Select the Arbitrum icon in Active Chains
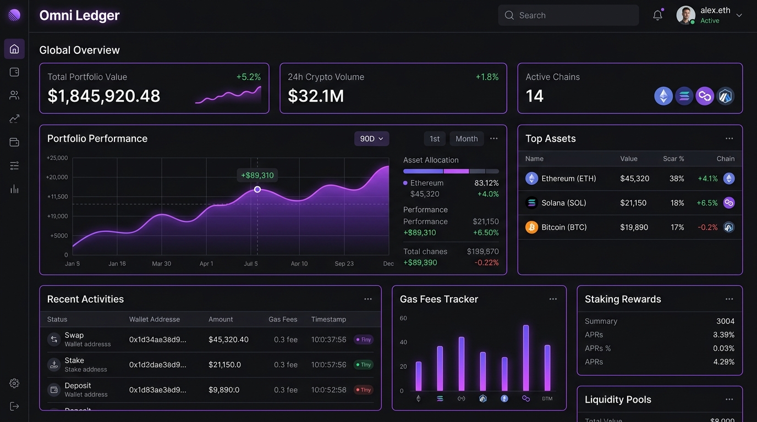 (x=725, y=96)
